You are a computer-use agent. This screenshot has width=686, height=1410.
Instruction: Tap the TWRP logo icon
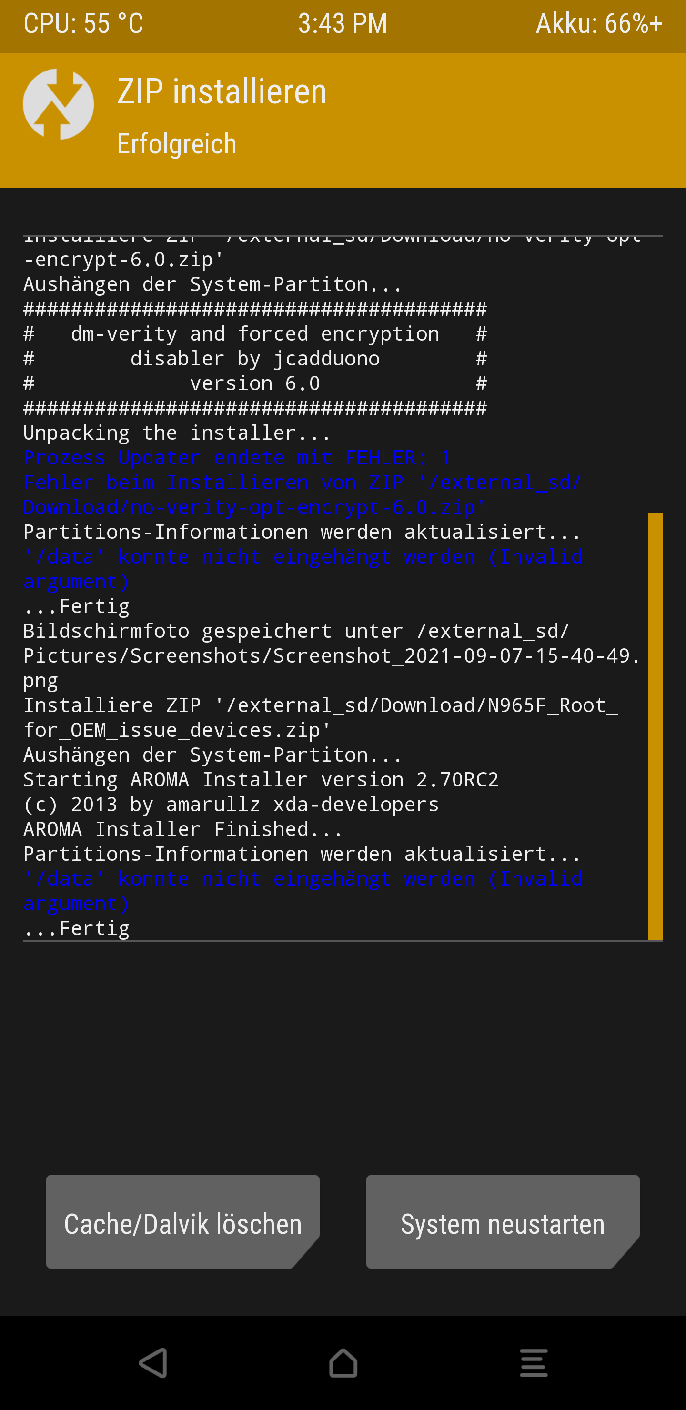tap(59, 104)
